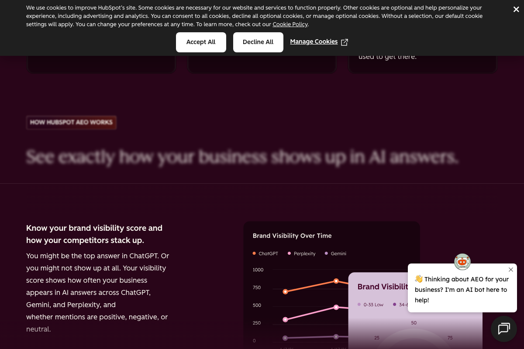The height and width of the screenshot is (349, 524).
Task: Click the orange ChatGPT legend dot
Action: pyautogui.click(x=254, y=253)
